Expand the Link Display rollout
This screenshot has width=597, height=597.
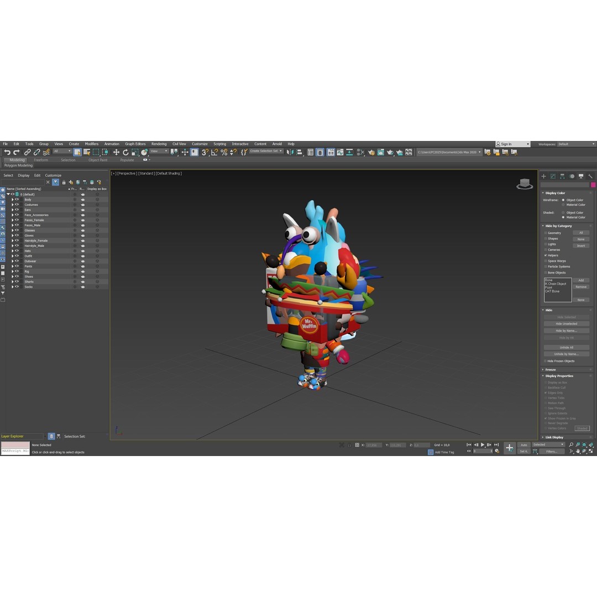click(554, 437)
